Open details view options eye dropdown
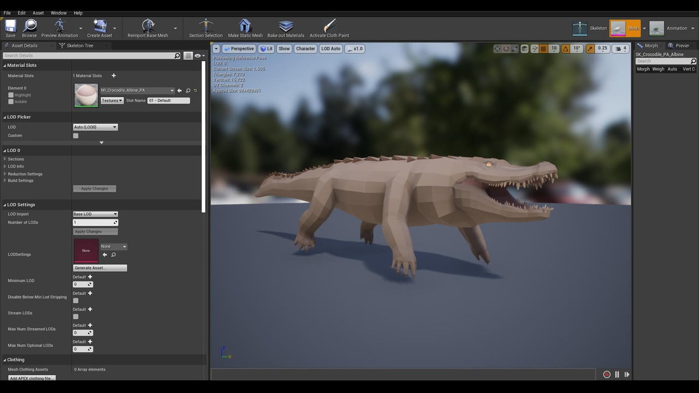699x393 pixels. (199, 56)
